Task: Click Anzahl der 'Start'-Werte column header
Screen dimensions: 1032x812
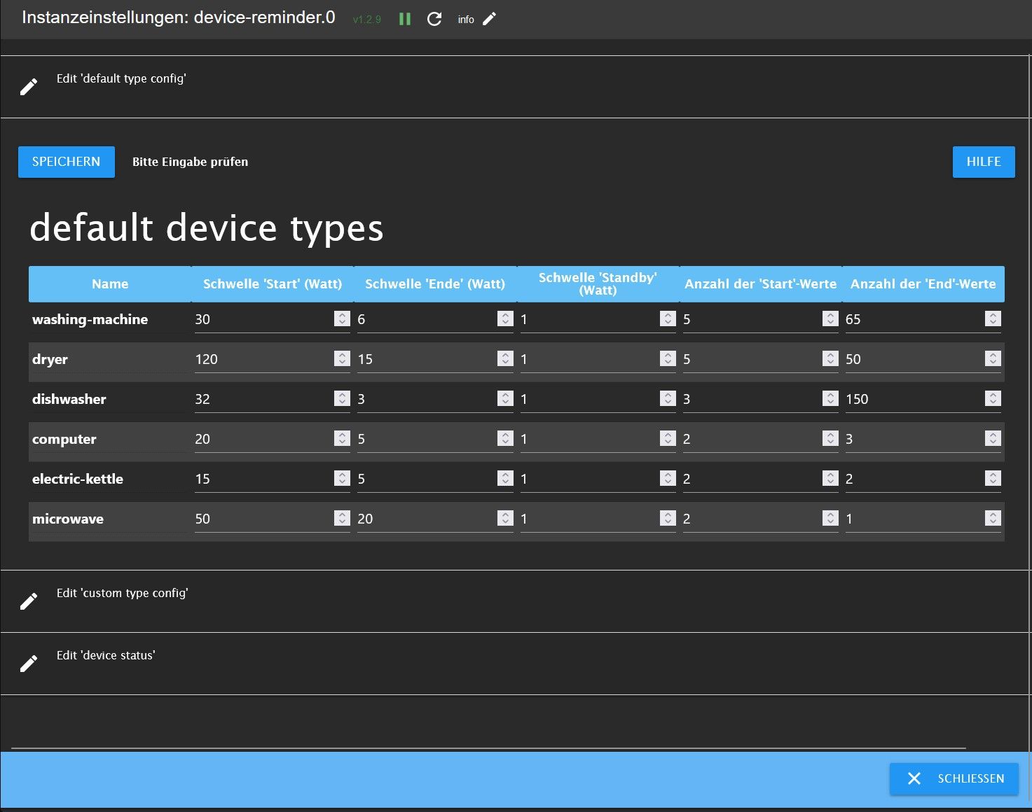Action: coord(760,283)
